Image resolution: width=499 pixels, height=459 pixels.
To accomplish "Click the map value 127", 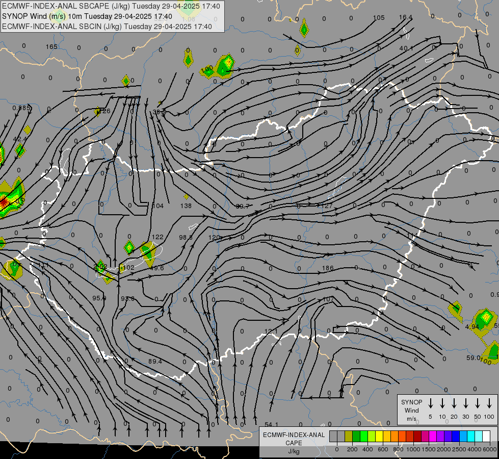I will click(327, 206).
